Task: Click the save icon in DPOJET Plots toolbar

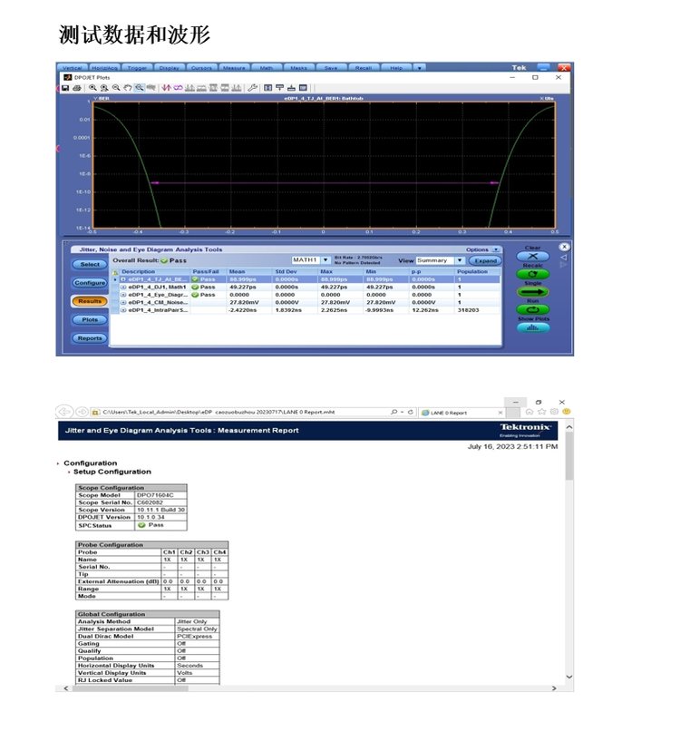Action: (67, 88)
